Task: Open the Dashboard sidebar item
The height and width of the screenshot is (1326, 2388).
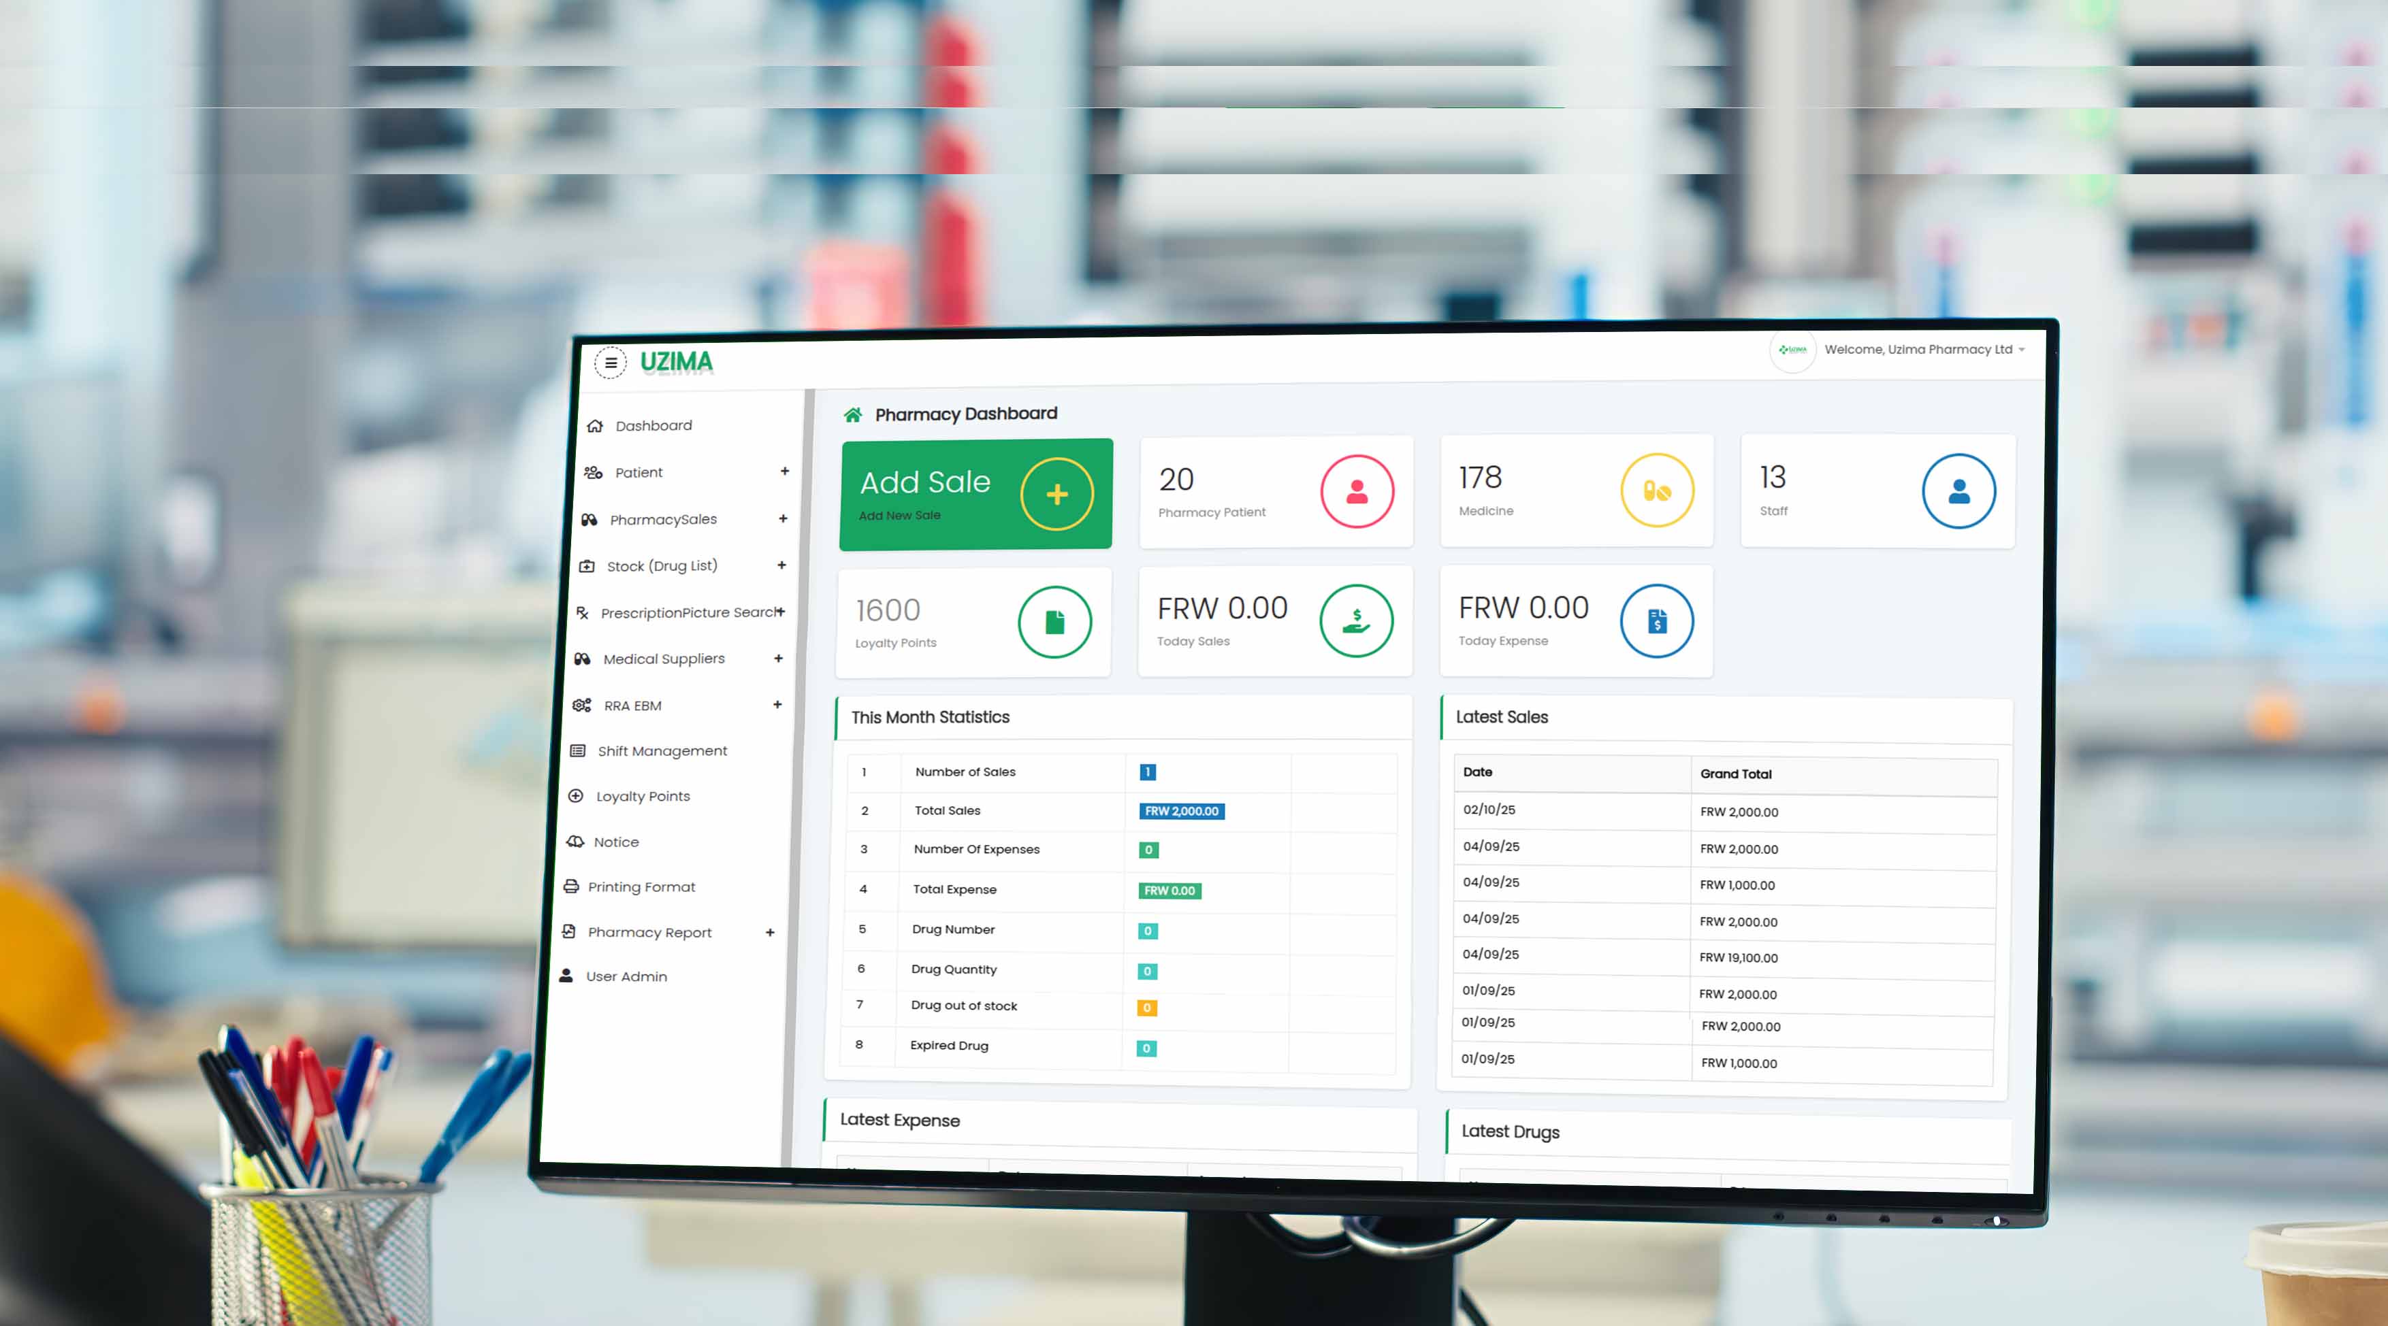Action: (x=653, y=425)
